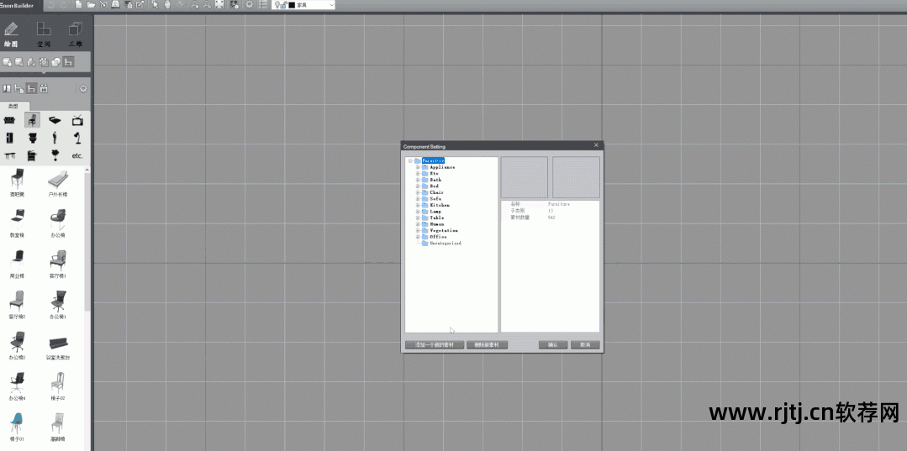Screen dimensions: 907x451
Task: Select the 浴室洗面台 washstand thumbnail
Action: coord(58,347)
